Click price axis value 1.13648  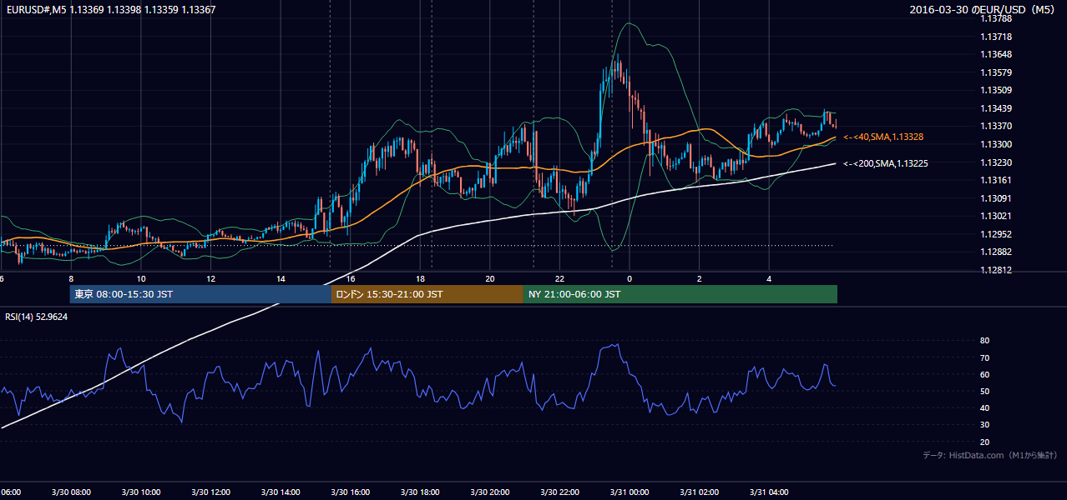[x=997, y=55]
